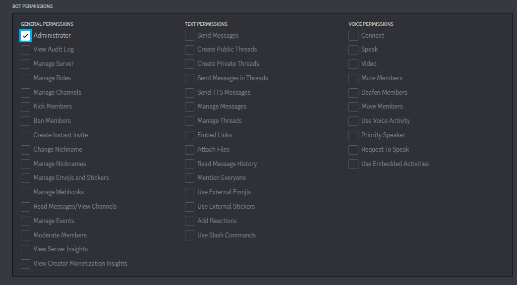Uncheck the Administrator permission checkbox
This screenshot has width=517, height=285.
[26, 36]
